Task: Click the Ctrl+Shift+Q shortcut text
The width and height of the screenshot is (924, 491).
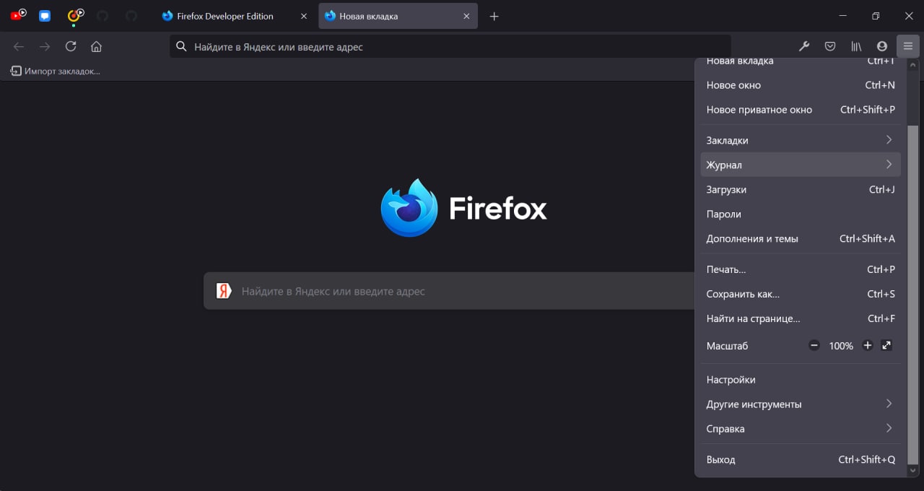Action: pos(866,459)
